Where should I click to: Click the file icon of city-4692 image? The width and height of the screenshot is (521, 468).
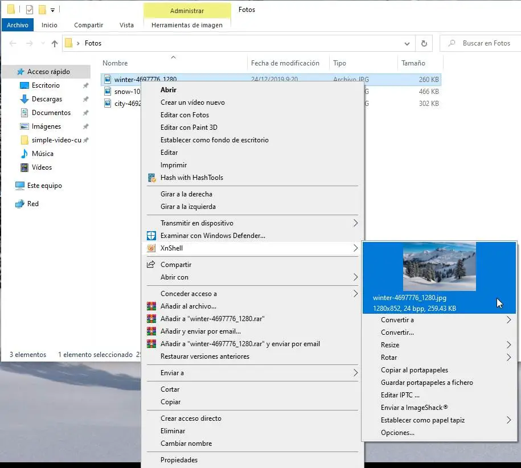click(x=108, y=103)
